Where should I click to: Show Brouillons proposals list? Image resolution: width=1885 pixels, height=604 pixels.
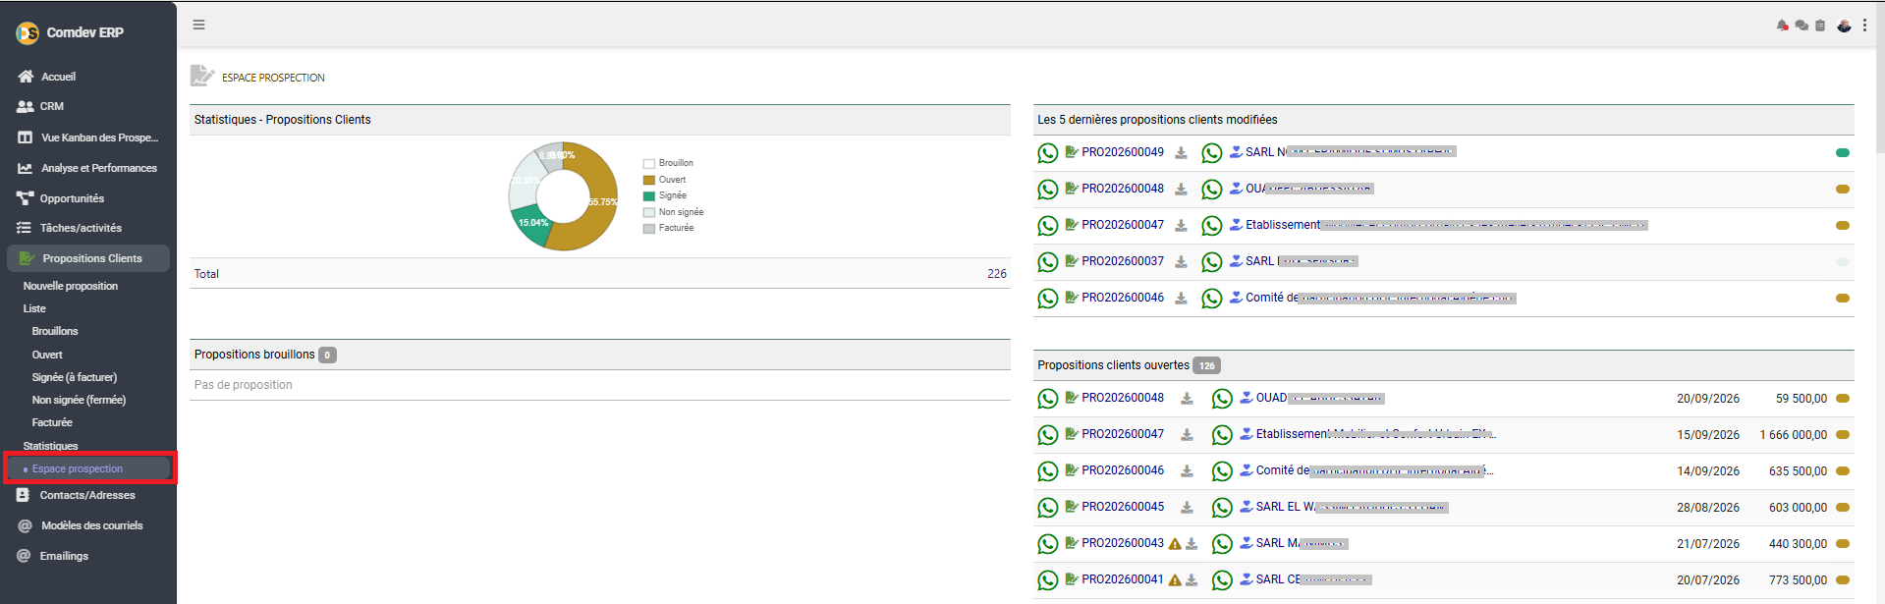(x=55, y=331)
